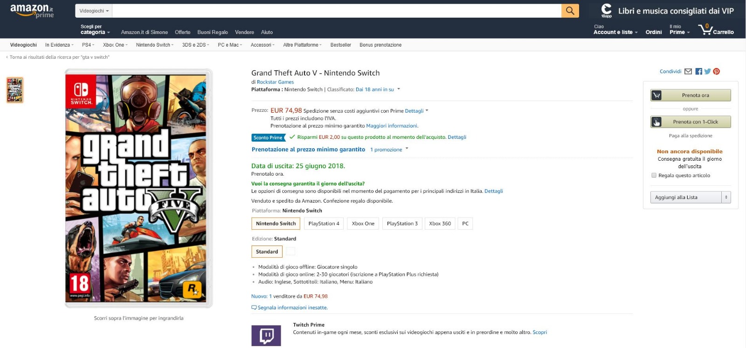Expand the '1 promozione' disclosure
The width and height of the screenshot is (746, 348).
389,150
